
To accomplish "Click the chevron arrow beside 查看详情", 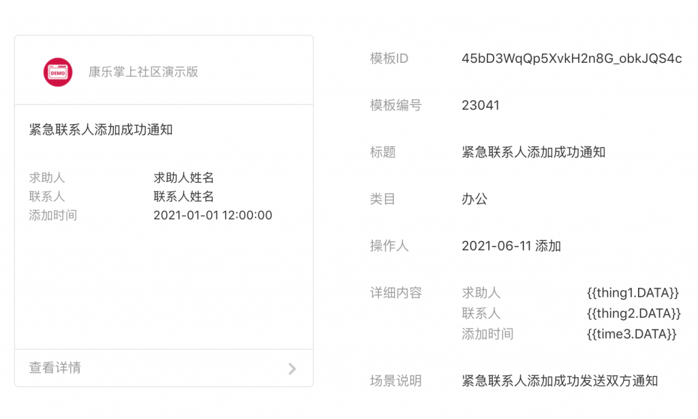I will point(292,369).
